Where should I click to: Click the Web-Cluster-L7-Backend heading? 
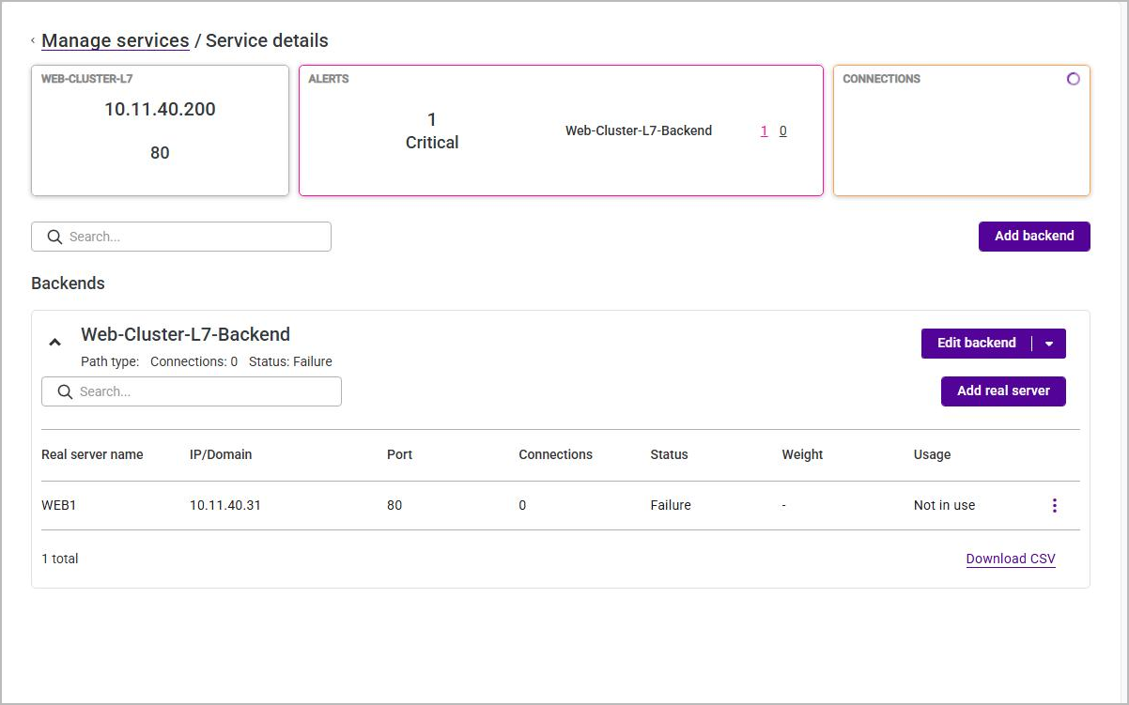click(185, 334)
